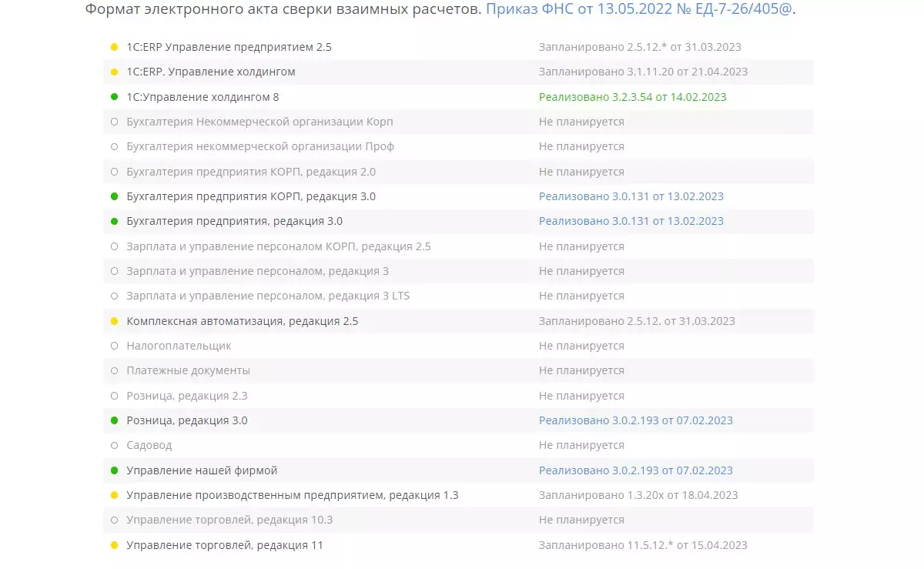The image size is (924, 569).
Task: Click empty dot beside Зарплата и управление персоналом, редакция 3
Action: click(114, 271)
